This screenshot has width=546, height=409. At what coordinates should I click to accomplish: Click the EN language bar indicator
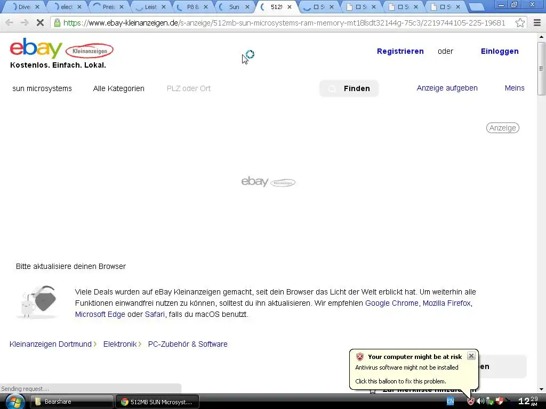coord(450,402)
